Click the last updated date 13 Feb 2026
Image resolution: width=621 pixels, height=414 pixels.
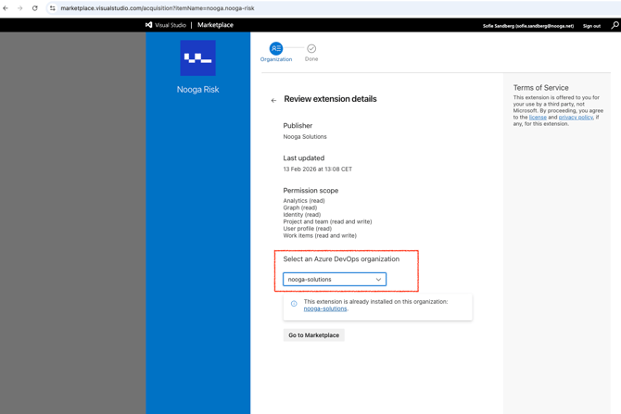[x=318, y=169]
